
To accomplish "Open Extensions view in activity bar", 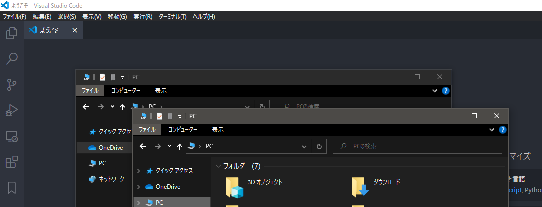I will click(x=12, y=162).
